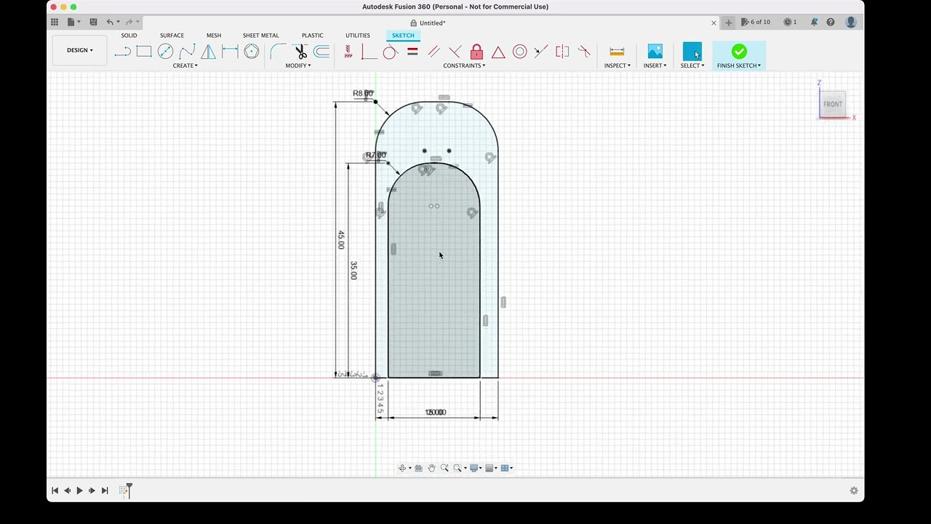The width and height of the screenshot is (931, 524).
Task: Open the job status clock indicator
Action: (x=790, y=22)
